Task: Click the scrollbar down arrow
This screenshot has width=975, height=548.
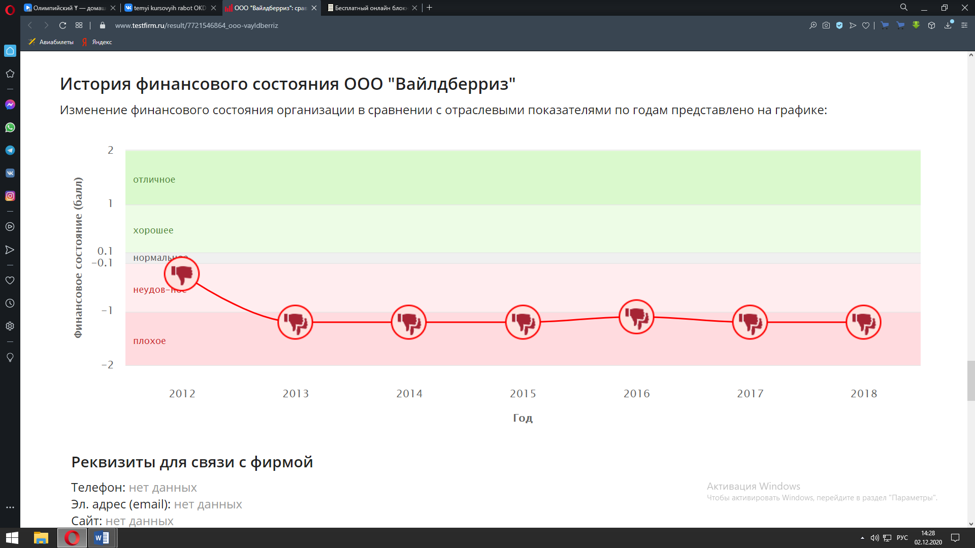Action: (x=971, y=524)
